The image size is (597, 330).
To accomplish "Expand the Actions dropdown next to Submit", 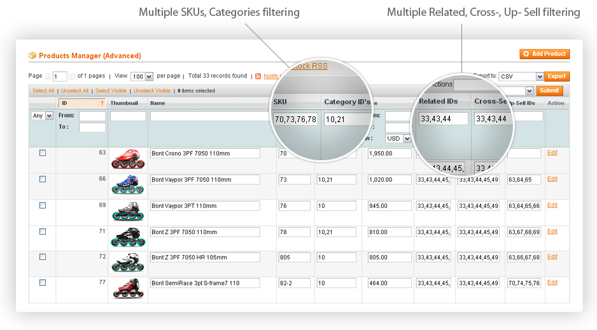I will 530,91.
